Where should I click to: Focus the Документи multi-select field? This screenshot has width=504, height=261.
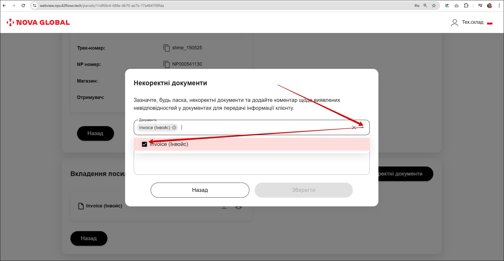point(264,127)
